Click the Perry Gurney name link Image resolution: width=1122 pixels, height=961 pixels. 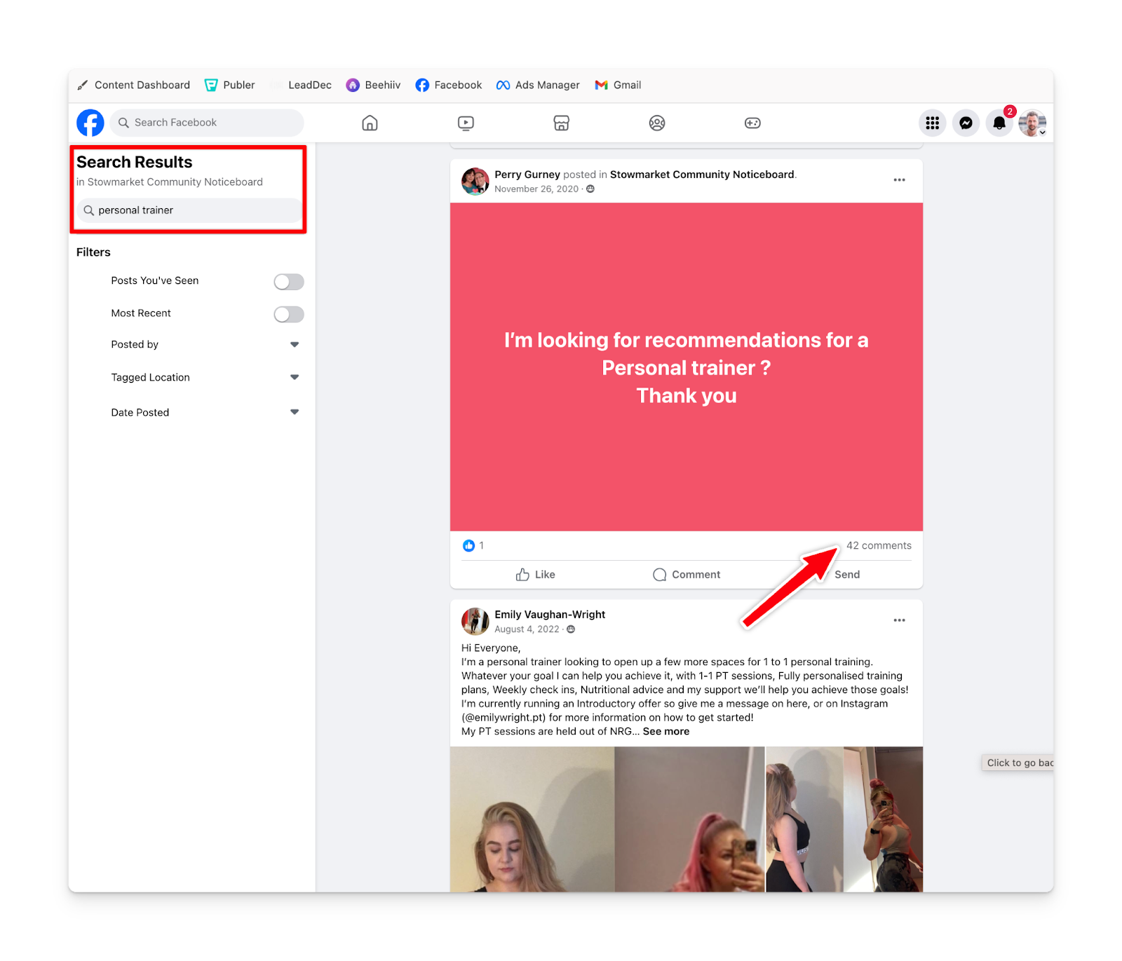tap(527, 175)
